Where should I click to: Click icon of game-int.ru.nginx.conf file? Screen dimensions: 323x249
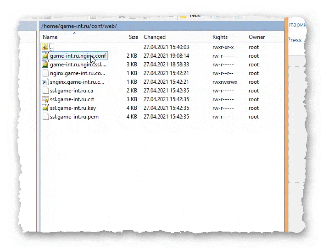pos(45,56)
